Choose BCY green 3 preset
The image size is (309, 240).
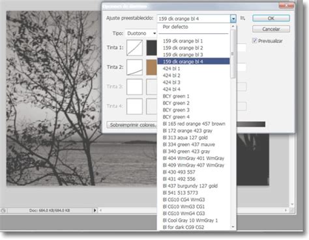(x=193, y=110)
